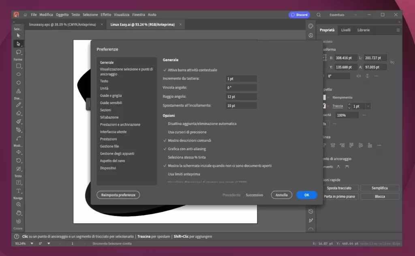Switch to the Librerie tab
The image size is (415, 256).
[x=364, y=30]
